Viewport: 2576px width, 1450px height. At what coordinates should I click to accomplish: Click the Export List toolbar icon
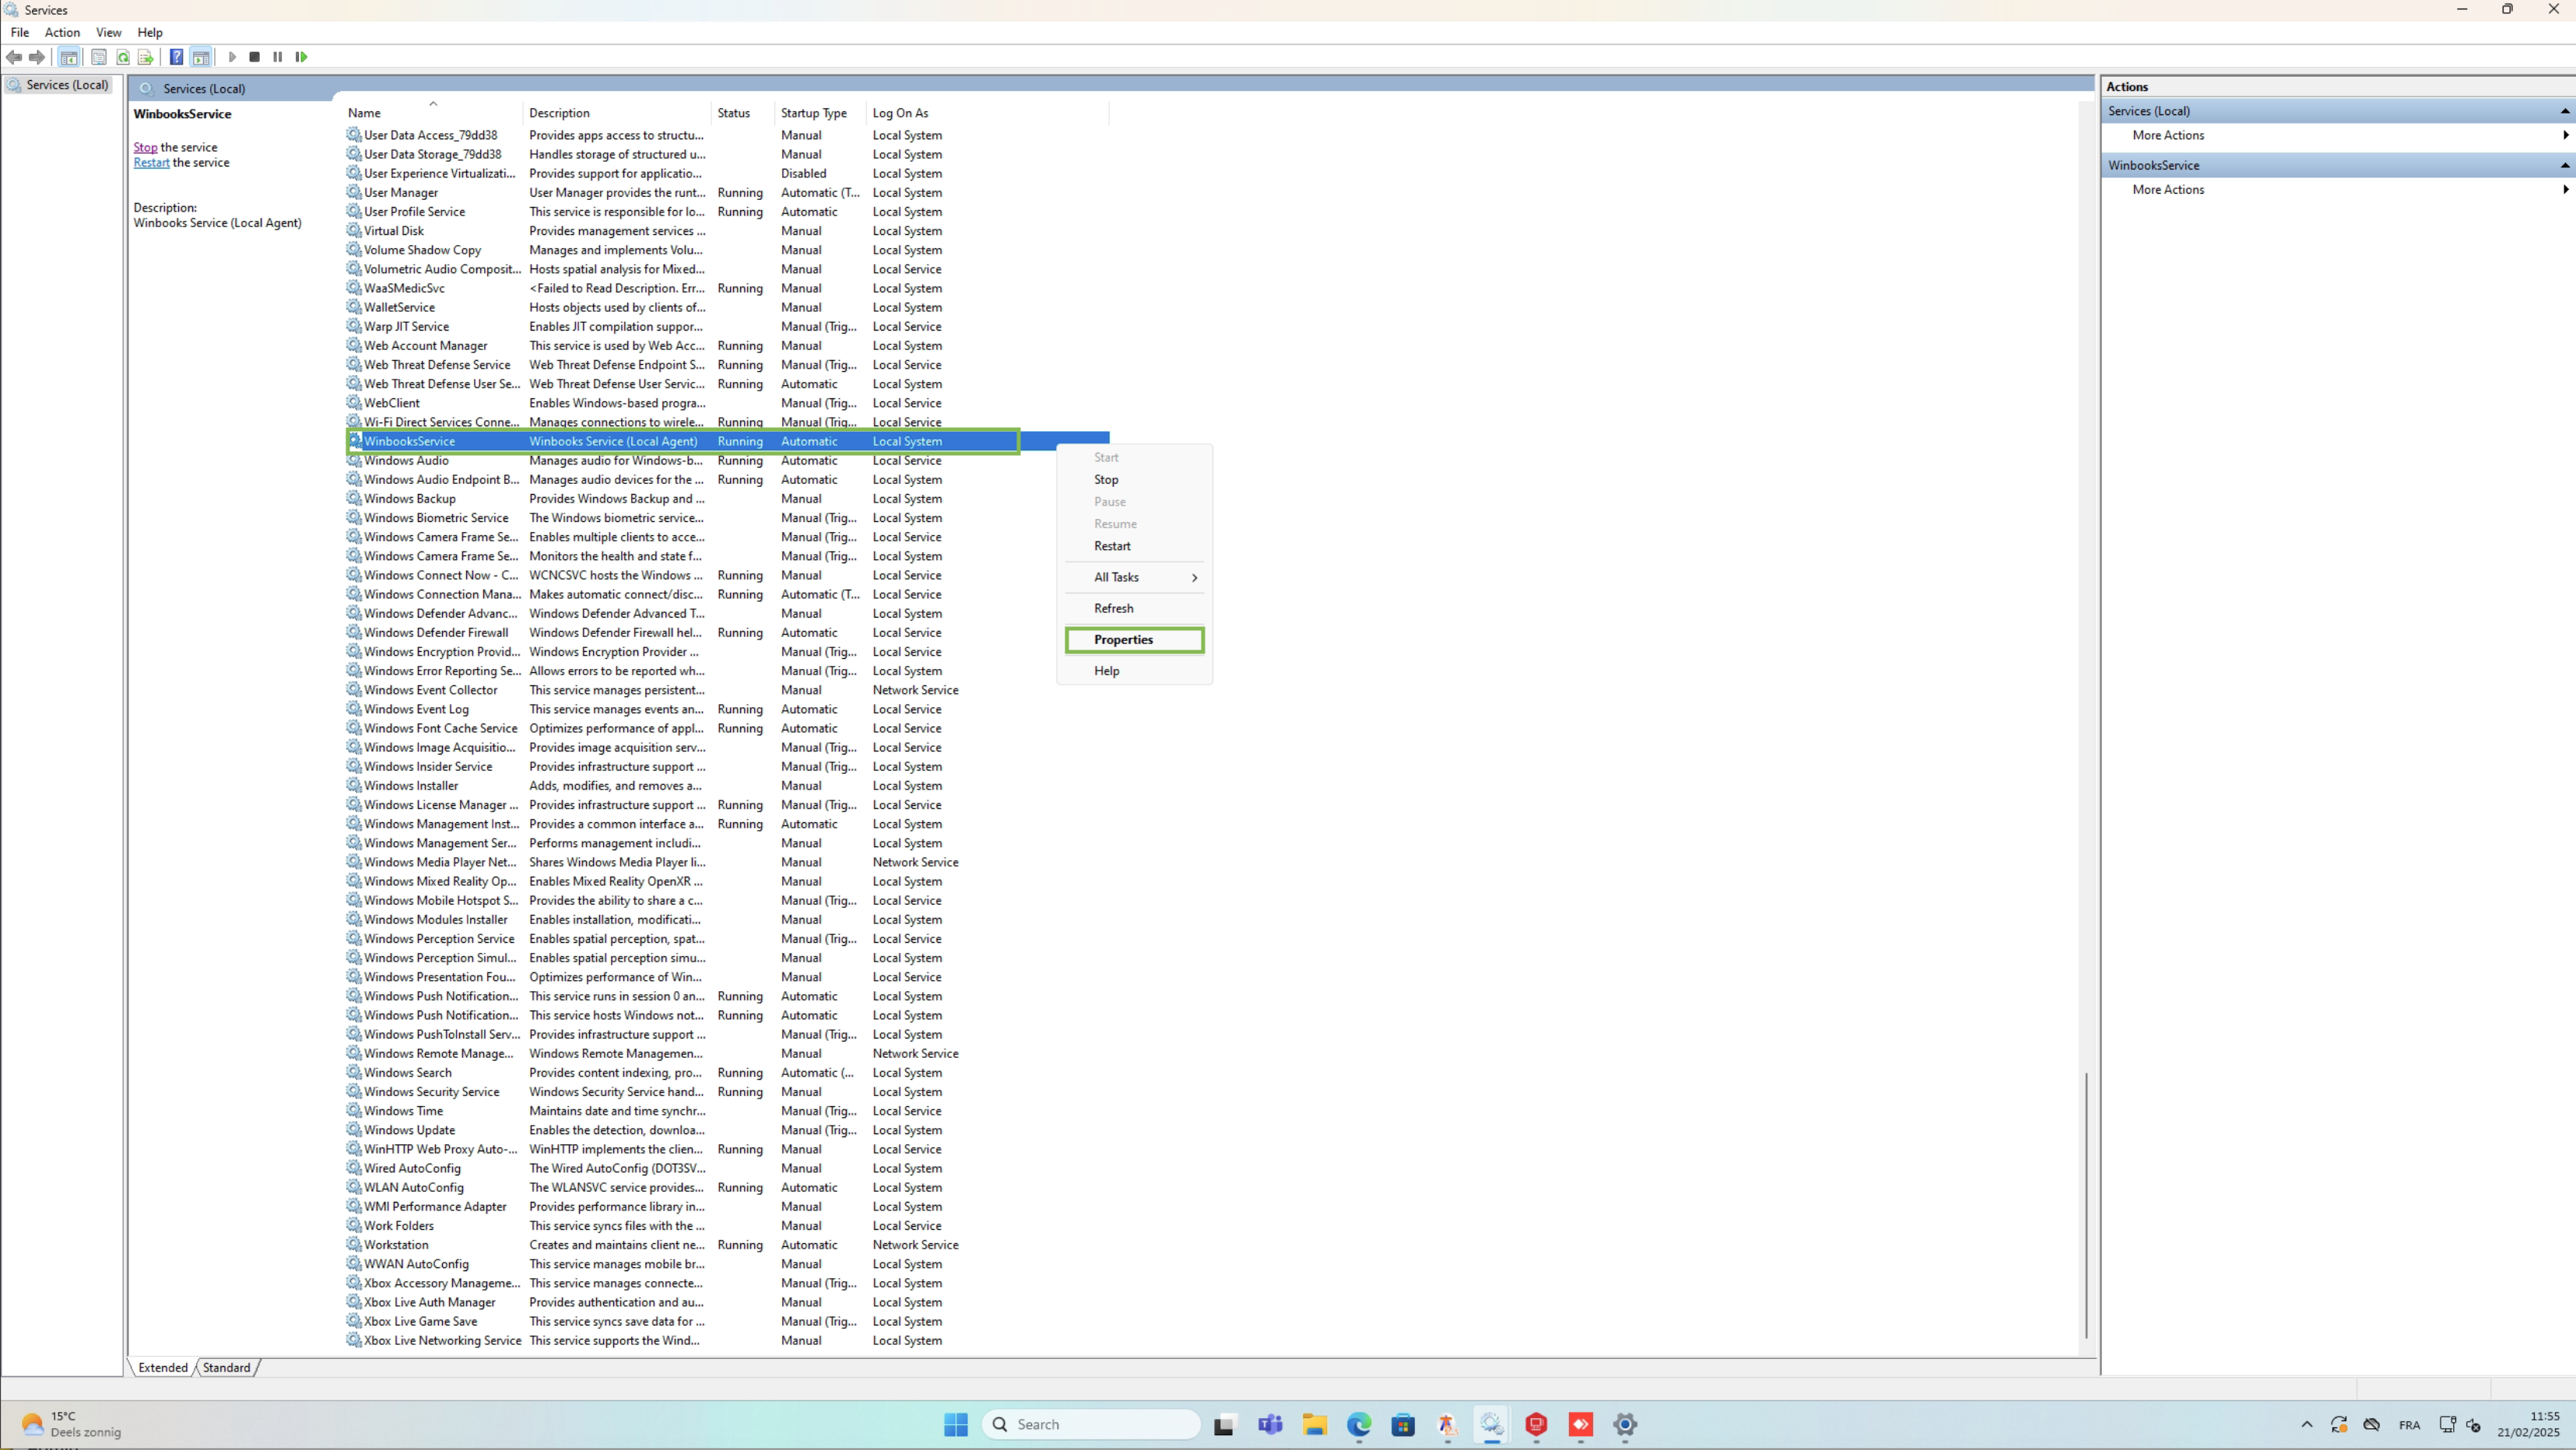146,57
